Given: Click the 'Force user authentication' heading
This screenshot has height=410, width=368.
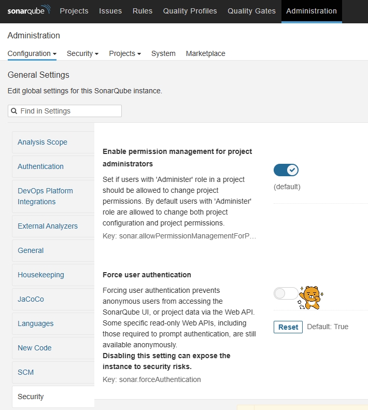Looking at the screenshot, I should pyautogui.click(x=147, y=275).
